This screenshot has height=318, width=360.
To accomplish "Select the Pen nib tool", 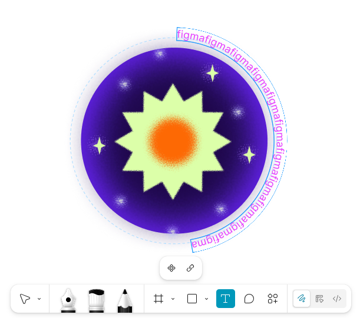I will pos(68,300).
